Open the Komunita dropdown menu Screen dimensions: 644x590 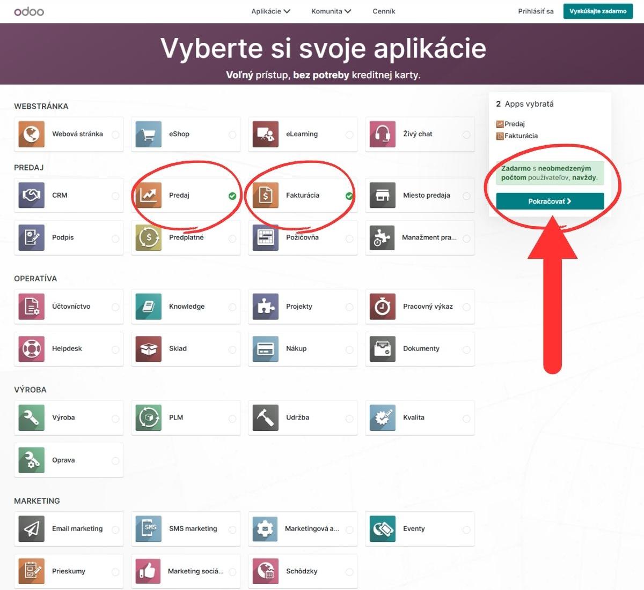(331, 11)
